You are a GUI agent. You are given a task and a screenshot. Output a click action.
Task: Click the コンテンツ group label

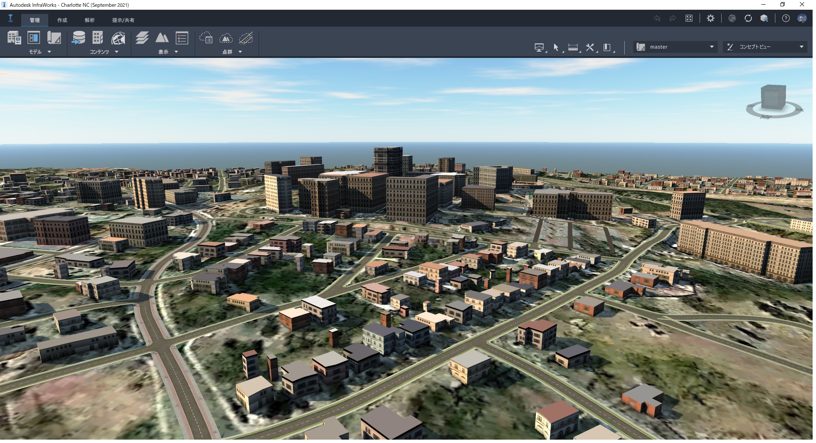[99, 52]
